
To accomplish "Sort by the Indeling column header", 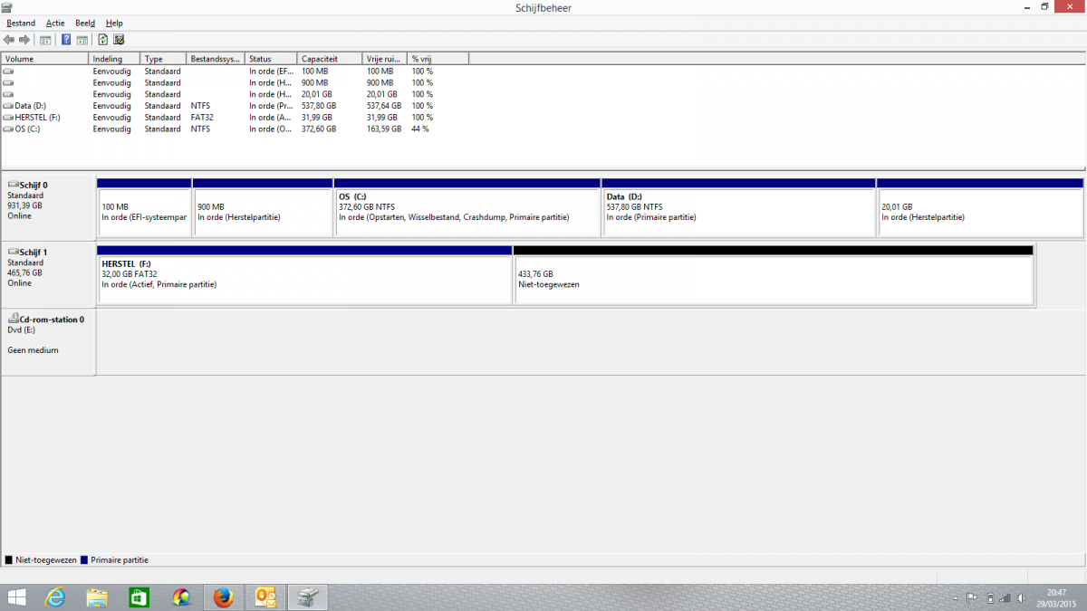I will pyautogui.click(x=115, y=59).
